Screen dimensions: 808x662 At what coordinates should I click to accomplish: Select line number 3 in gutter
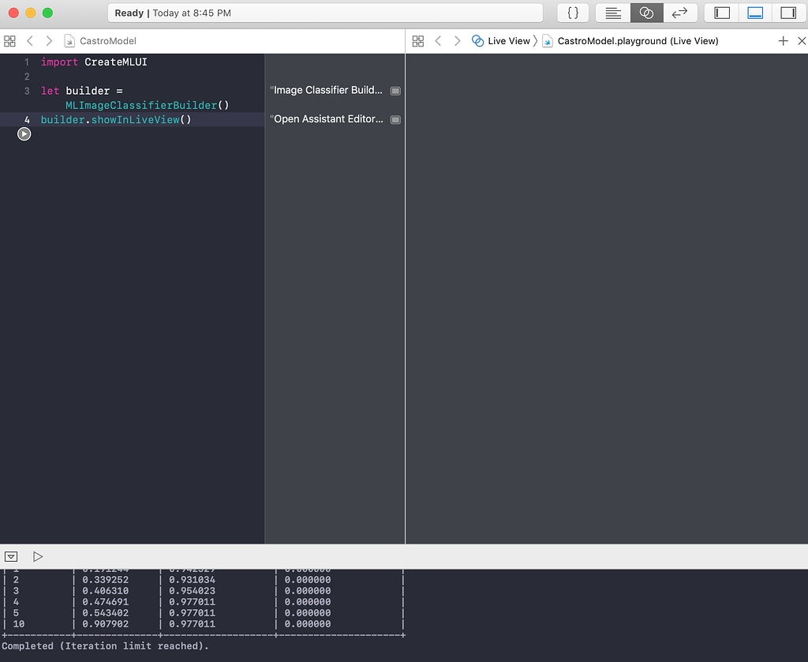(x=27, y=91)
